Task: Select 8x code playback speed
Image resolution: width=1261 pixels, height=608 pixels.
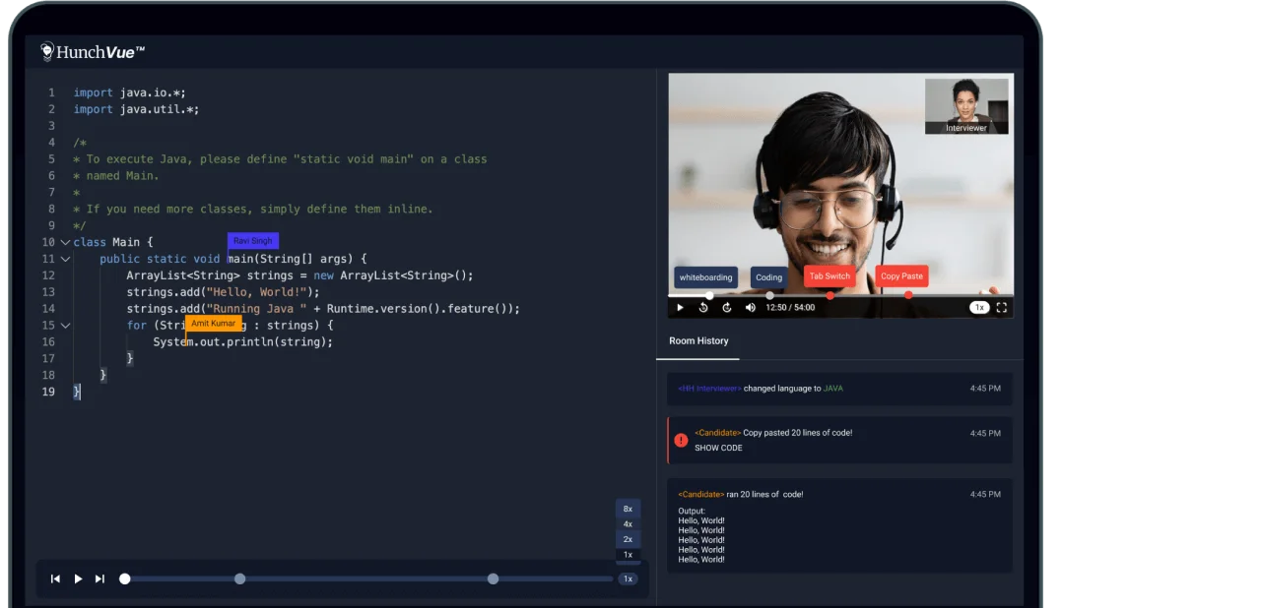Action: click(x=628, y=509)
